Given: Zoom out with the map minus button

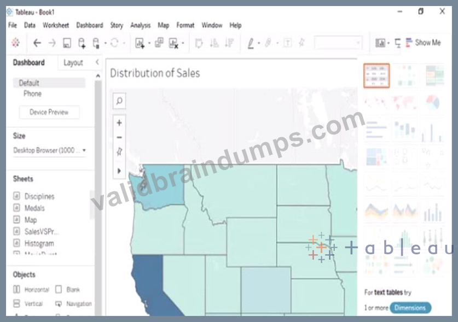Looking at the screenshot, I should point(119,137).
